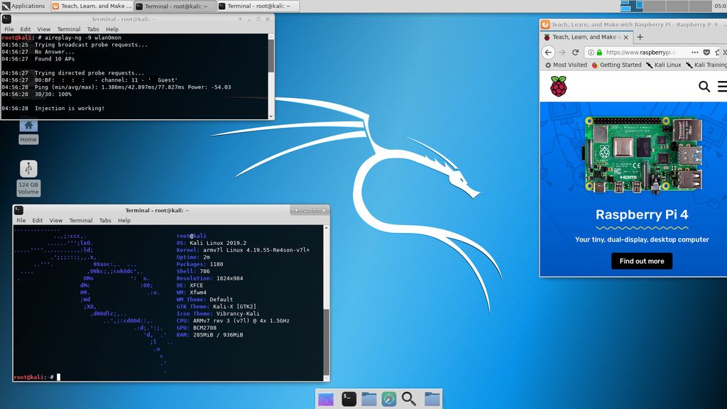Reload the current page in Firefox

pyautogui.click(x=575, y=52)
